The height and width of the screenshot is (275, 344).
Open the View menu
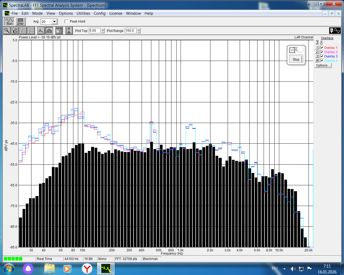51,13
